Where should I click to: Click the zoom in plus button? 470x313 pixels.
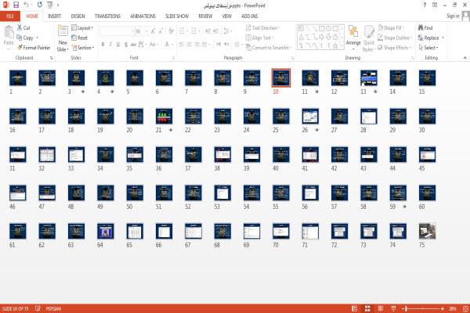(443, 308)
